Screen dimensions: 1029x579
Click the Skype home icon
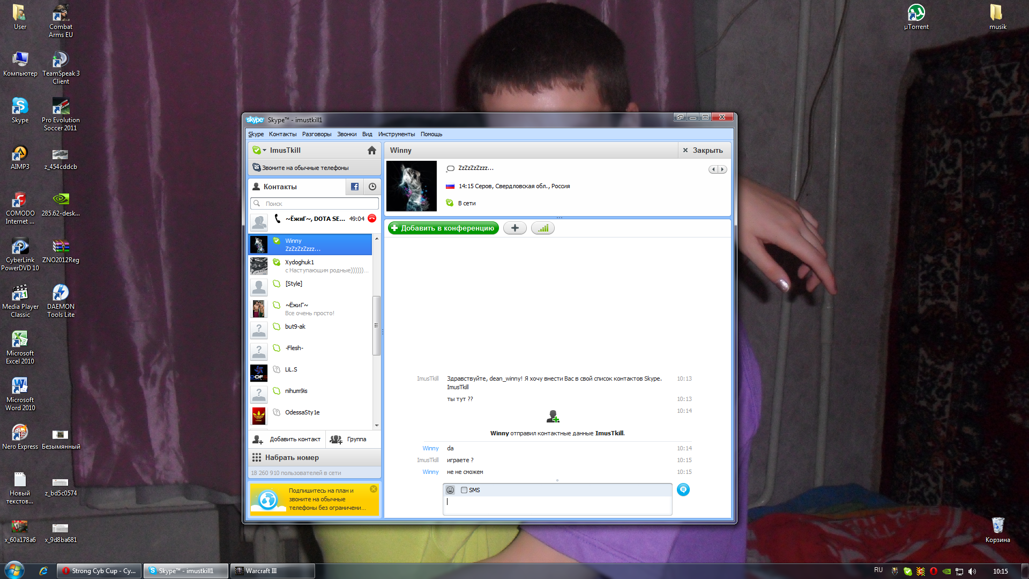click(371, 151)
